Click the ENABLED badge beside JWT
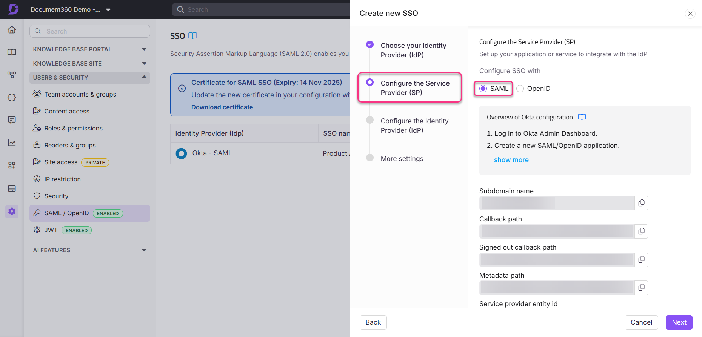702x337 pixels. pyautogui.click(x=77, y=230)
